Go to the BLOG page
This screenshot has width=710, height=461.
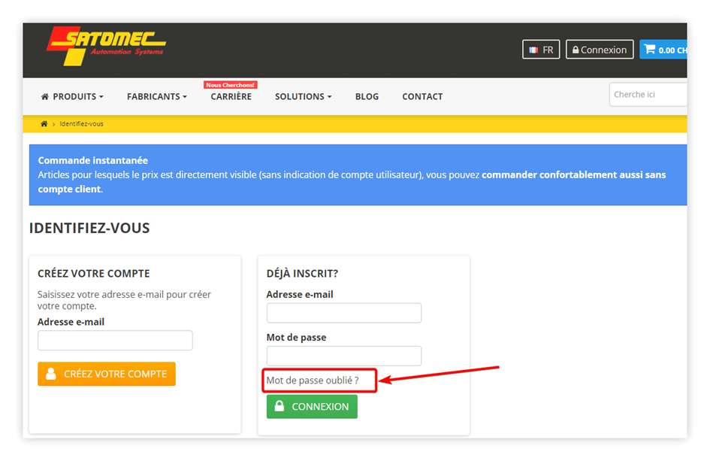point(367,96)
